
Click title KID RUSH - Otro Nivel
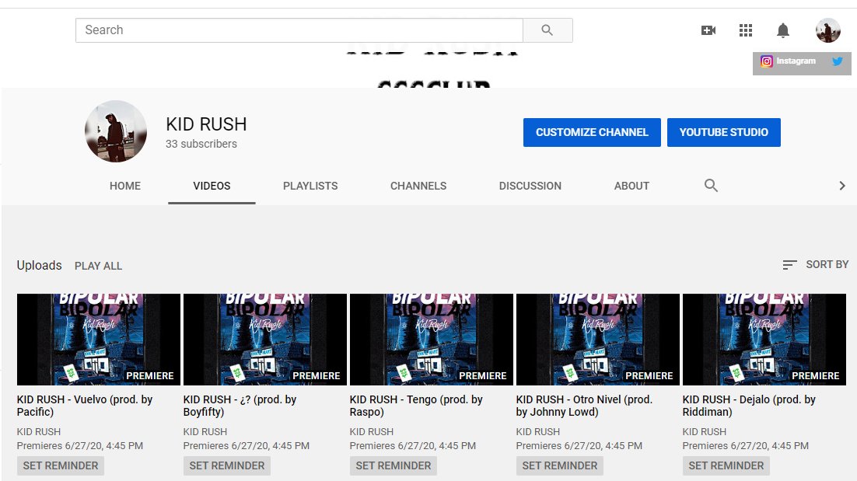(x=584, y=406)
